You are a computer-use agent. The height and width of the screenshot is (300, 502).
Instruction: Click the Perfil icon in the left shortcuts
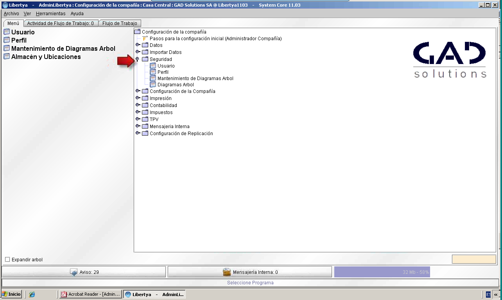point(6,40)
